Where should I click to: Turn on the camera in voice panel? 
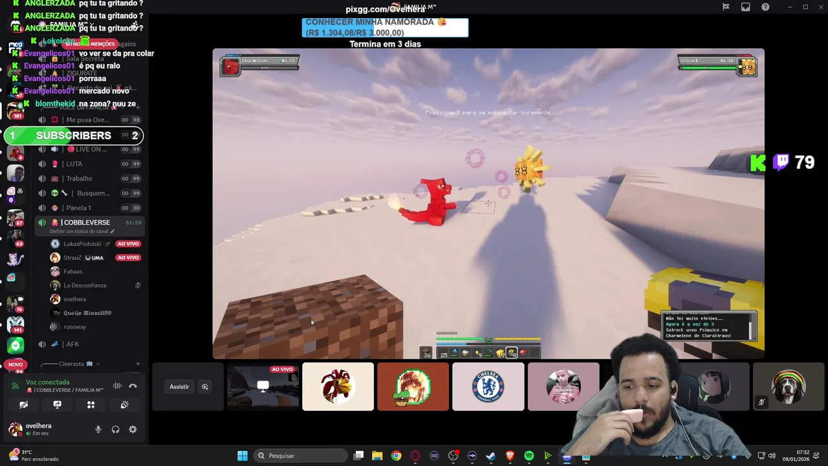23,405
